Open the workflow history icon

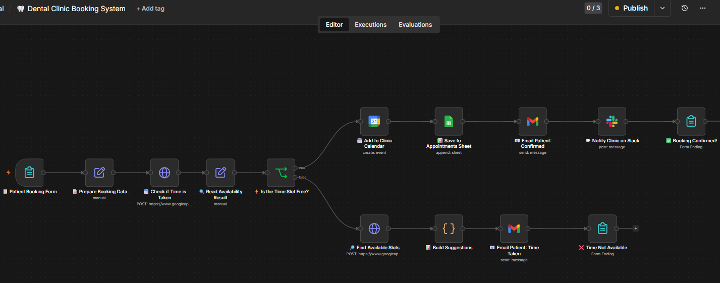coord(685,8)
